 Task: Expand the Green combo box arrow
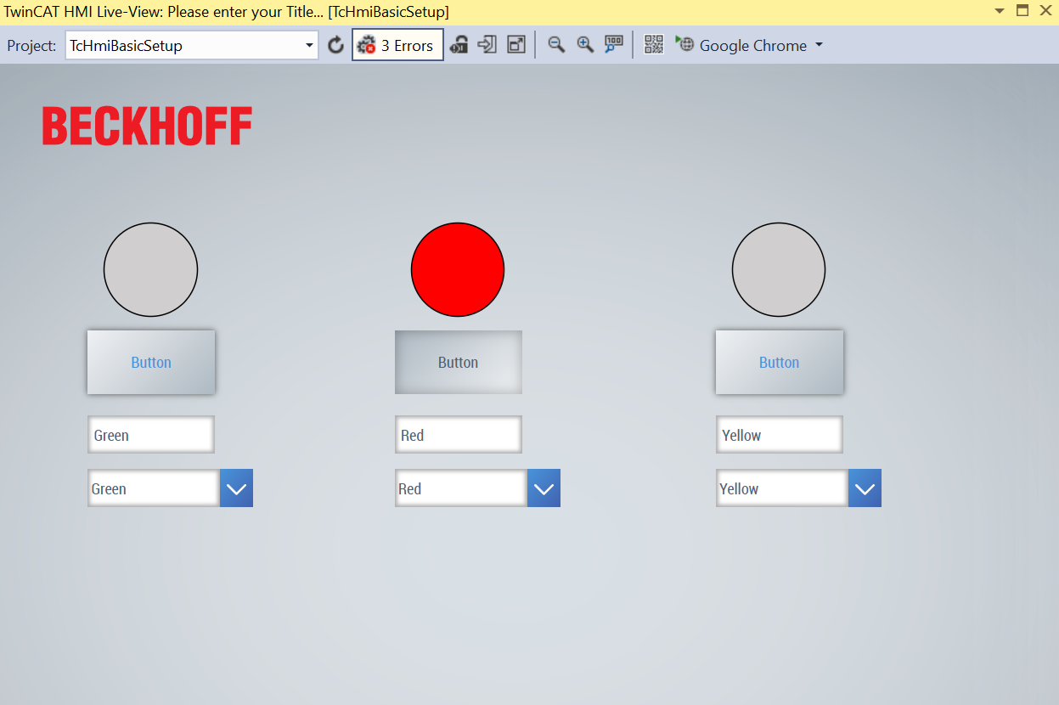click(237, 488)
